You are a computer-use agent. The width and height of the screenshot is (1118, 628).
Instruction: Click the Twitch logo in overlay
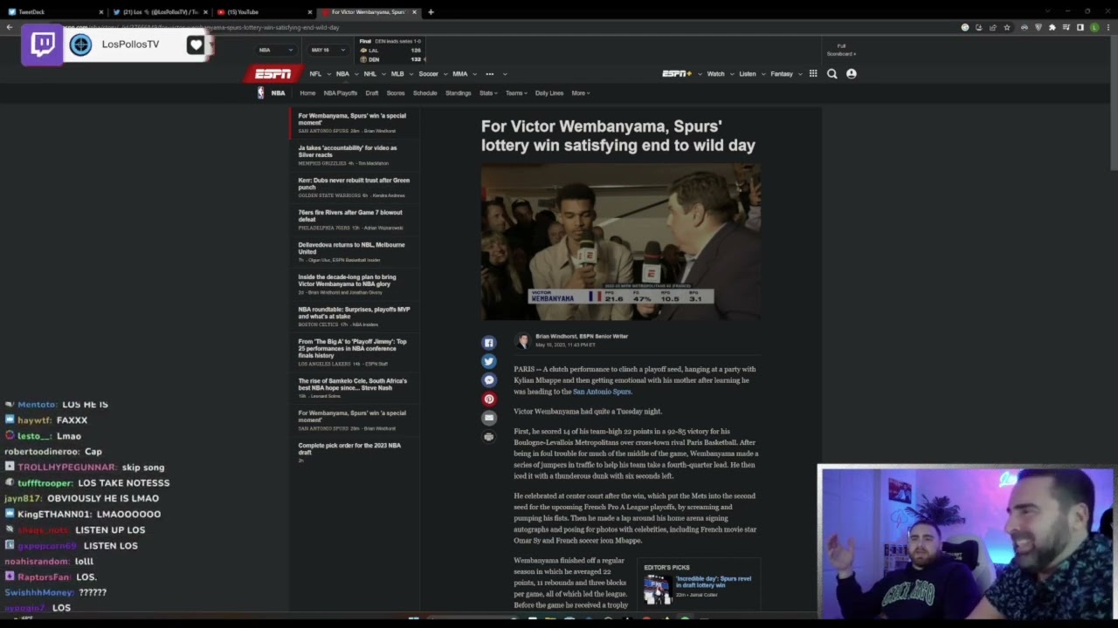click(43, 44)
